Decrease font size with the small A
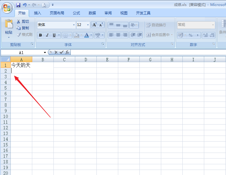The image size is (226, 175). click(101, 25)
